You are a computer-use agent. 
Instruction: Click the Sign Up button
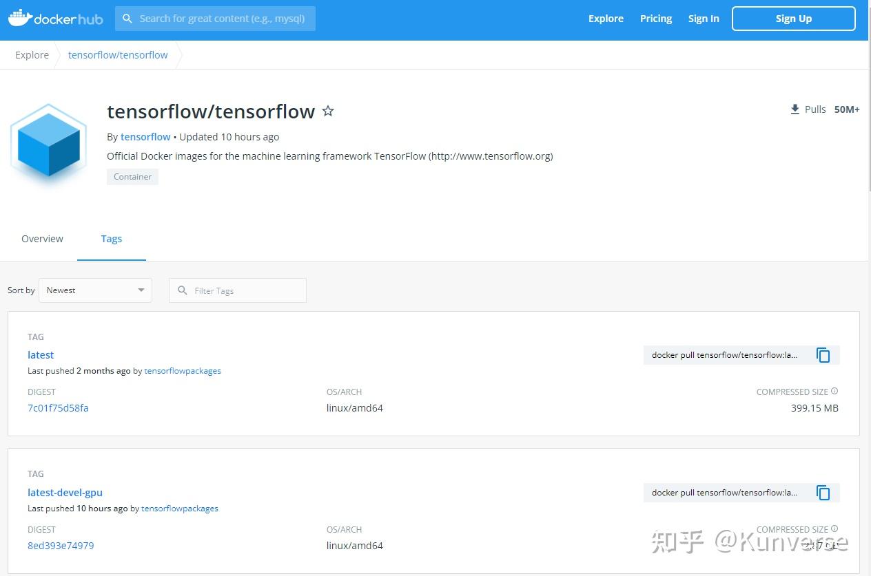click(793, 19)
